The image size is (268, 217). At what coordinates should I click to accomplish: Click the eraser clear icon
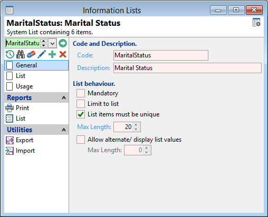click(x=31, y=54)
